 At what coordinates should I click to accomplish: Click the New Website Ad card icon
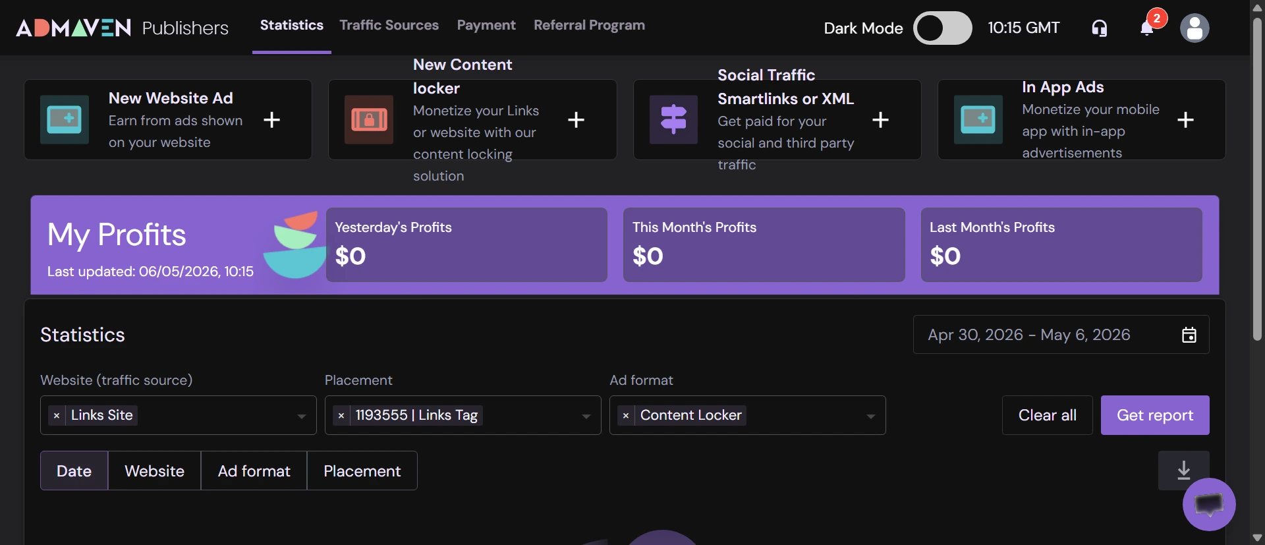[65, 119]
